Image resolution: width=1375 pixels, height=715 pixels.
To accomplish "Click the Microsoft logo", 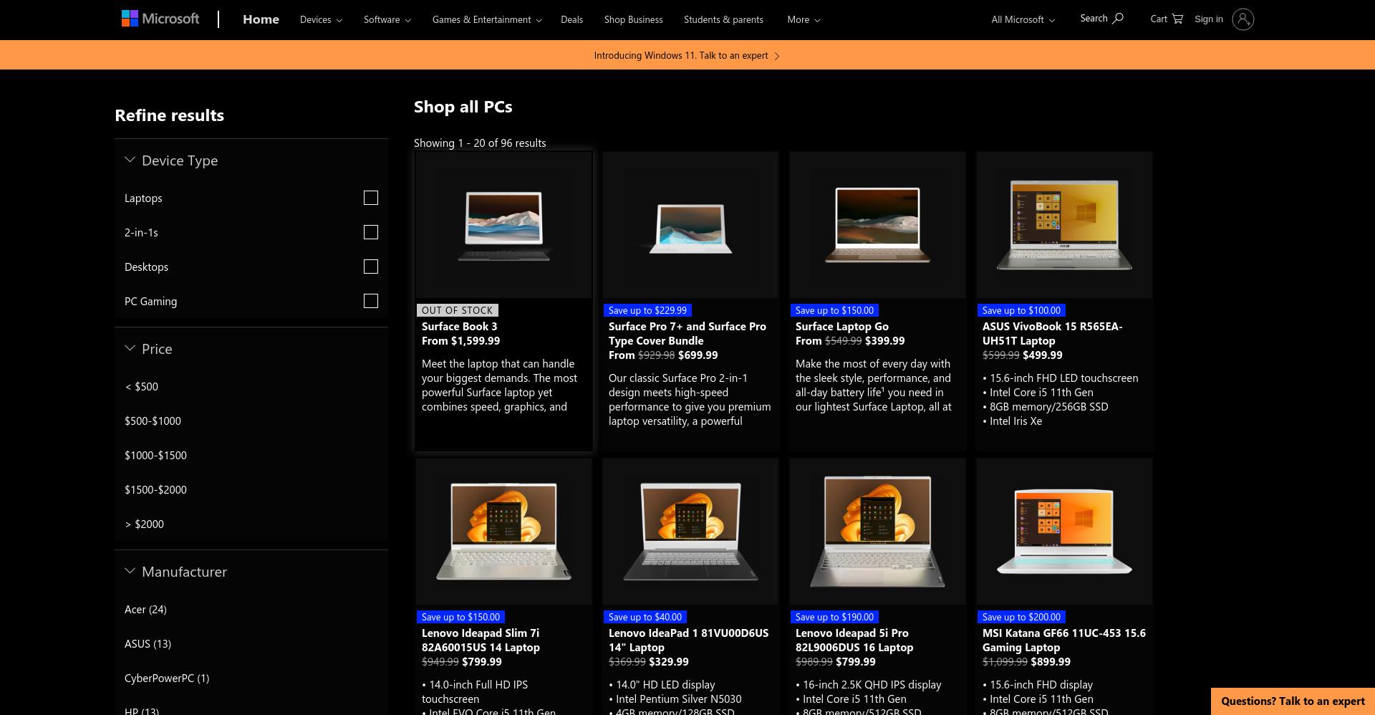I will 160,19.
